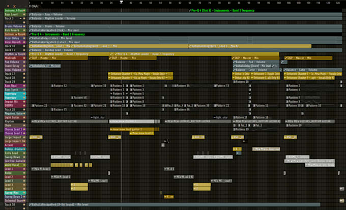Open the Pattern 35 clip menu icon
Screen dimensions: 346x210
(x=52, y=110)
